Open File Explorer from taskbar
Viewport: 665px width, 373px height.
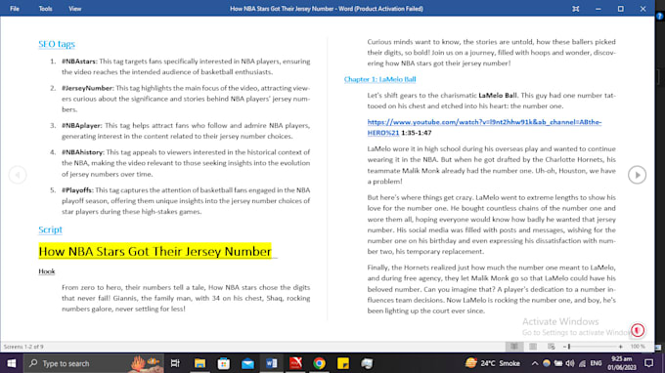coord(199,363)
